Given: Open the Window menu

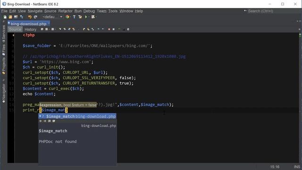Looking at the screenshot, I should [126, 11].
